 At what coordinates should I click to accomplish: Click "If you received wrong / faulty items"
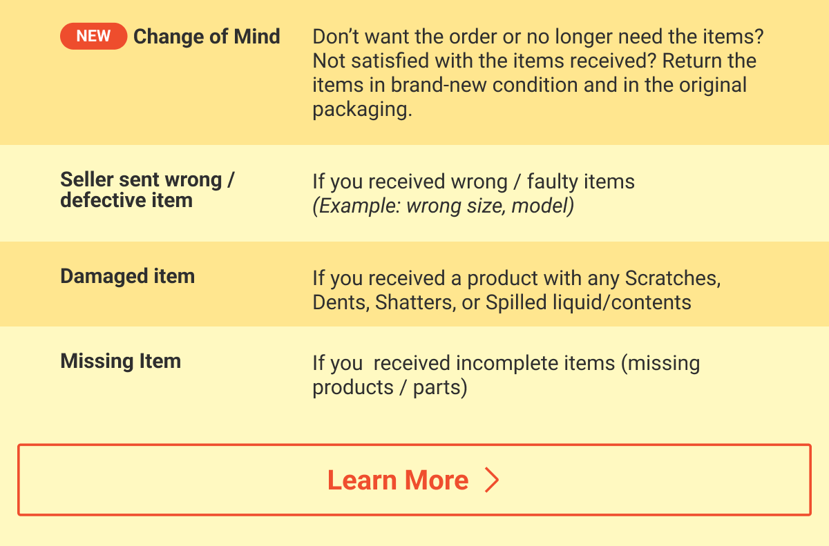(473, 182)
